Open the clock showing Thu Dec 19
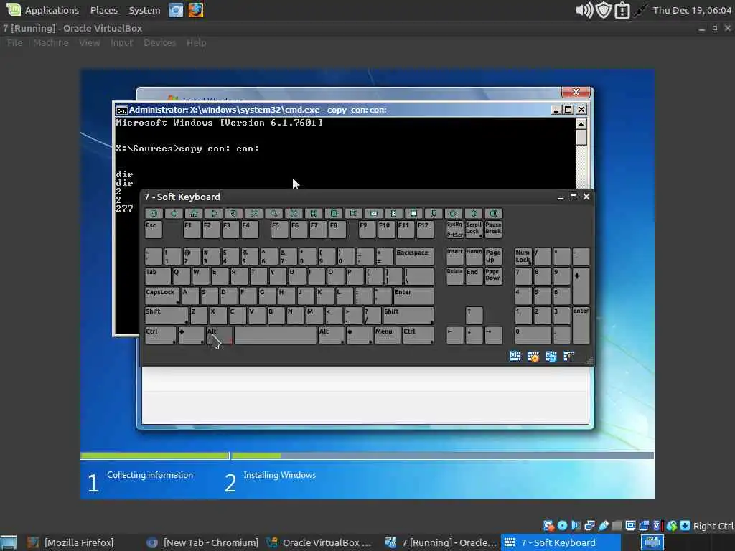The width and height of the screenshot is (735, 551). tap(692, 10)
